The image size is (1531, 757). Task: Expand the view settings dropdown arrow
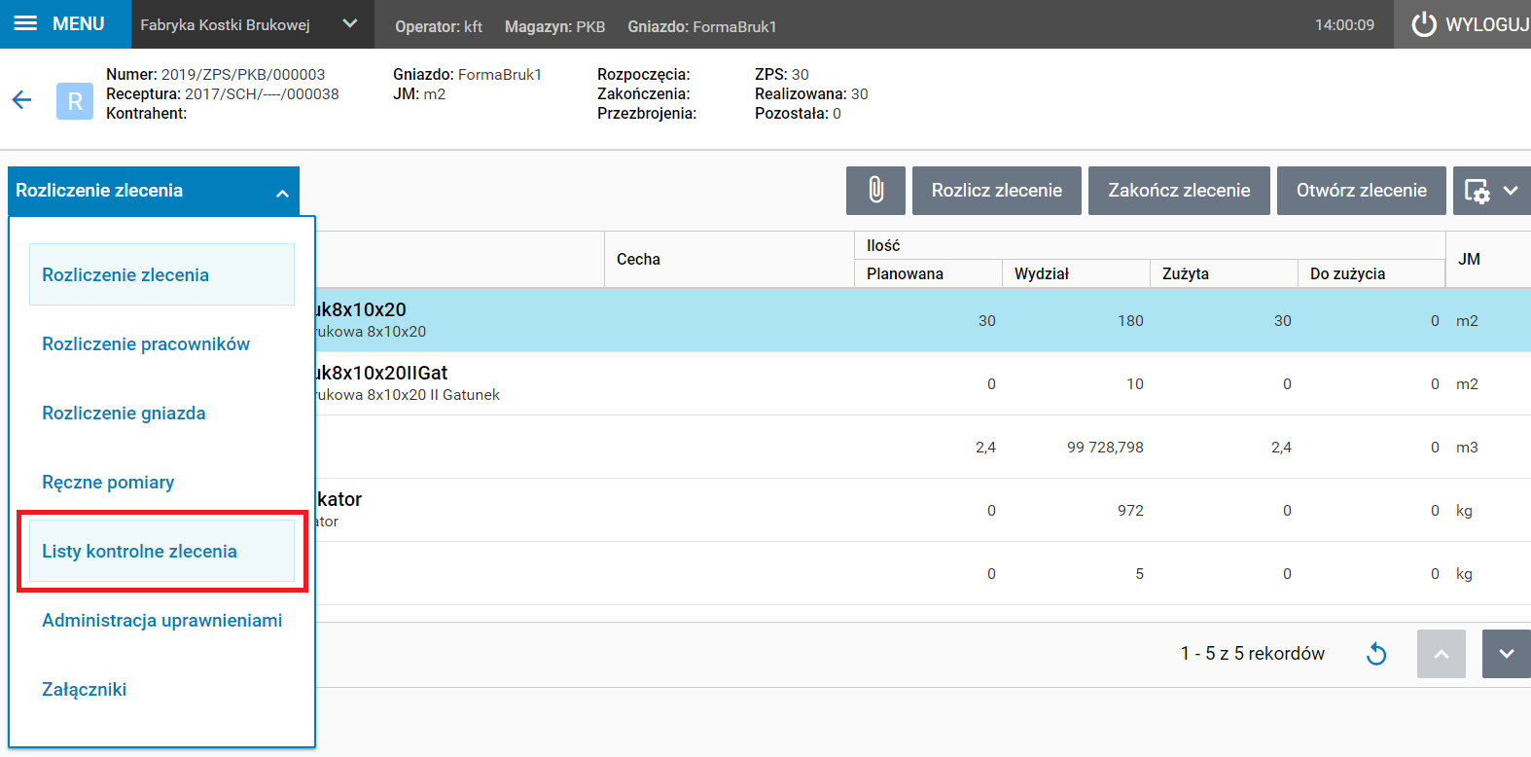[x=1511, y=191]
